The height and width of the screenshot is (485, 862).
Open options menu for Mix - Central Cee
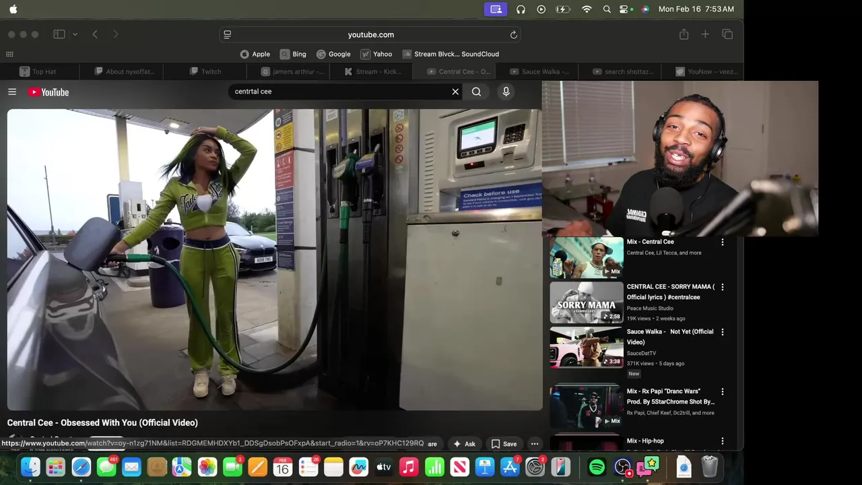(723, 242)
